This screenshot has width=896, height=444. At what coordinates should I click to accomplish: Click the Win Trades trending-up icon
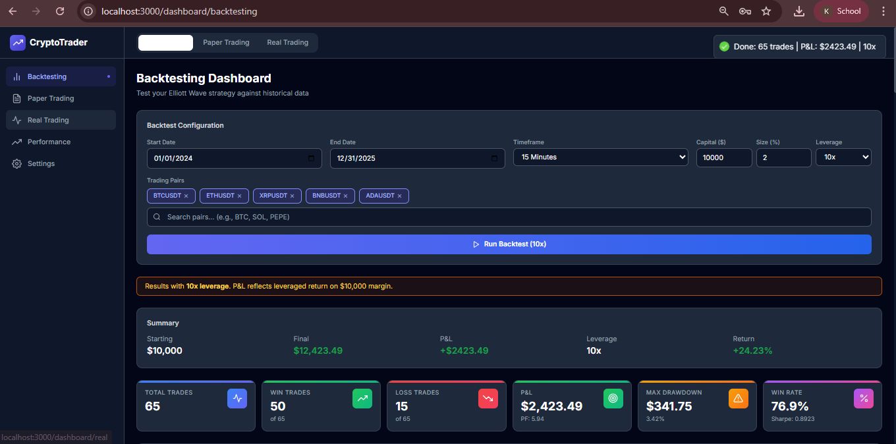pyautogui.click(x=362, y=399)
